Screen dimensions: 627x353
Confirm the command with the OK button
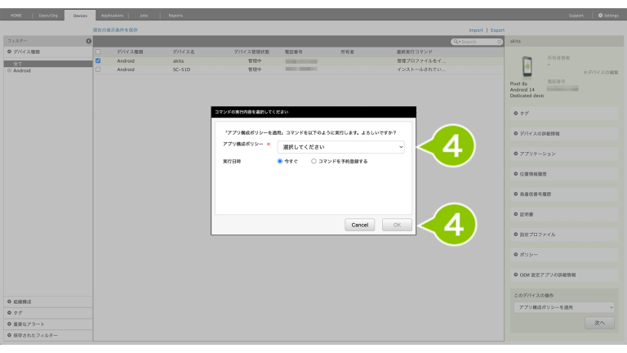pos(397,225)
